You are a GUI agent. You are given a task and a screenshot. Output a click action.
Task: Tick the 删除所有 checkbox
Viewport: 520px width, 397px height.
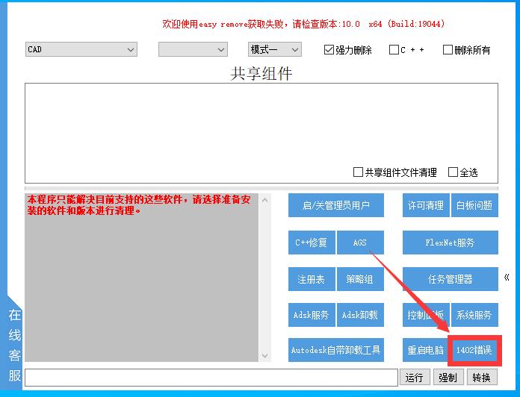pos(448,50)
